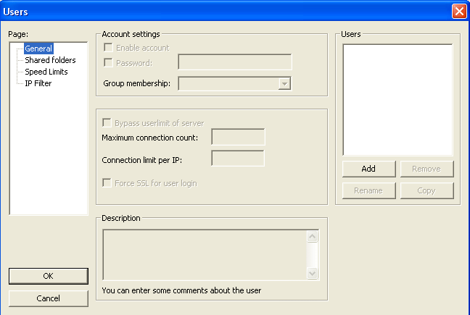The height and width of the screenshot is (315, 470).
Task: Toggle Force SSL for user login
Action: pyautogui.click(x=108, y=183)
